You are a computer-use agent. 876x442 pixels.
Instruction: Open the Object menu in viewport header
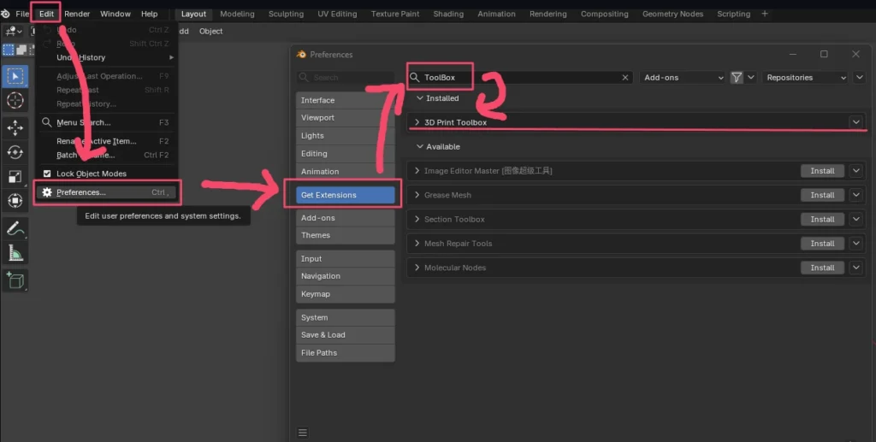click(210, 32)
